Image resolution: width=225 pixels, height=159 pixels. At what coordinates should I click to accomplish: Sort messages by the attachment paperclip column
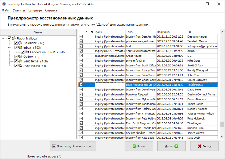91,32
